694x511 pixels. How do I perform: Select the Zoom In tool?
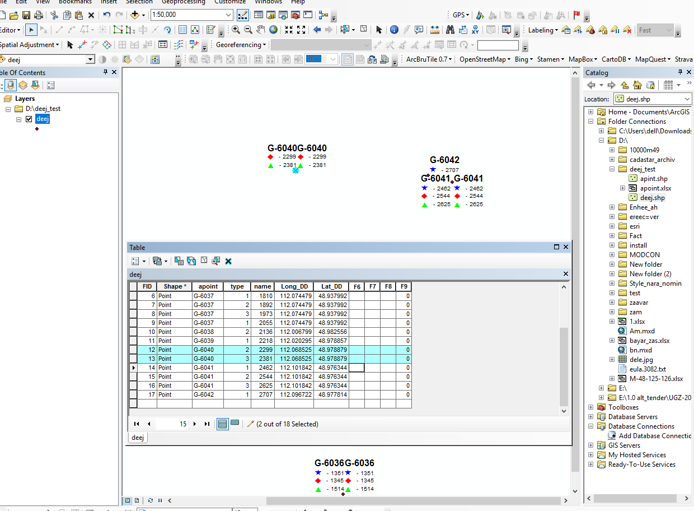236,30
